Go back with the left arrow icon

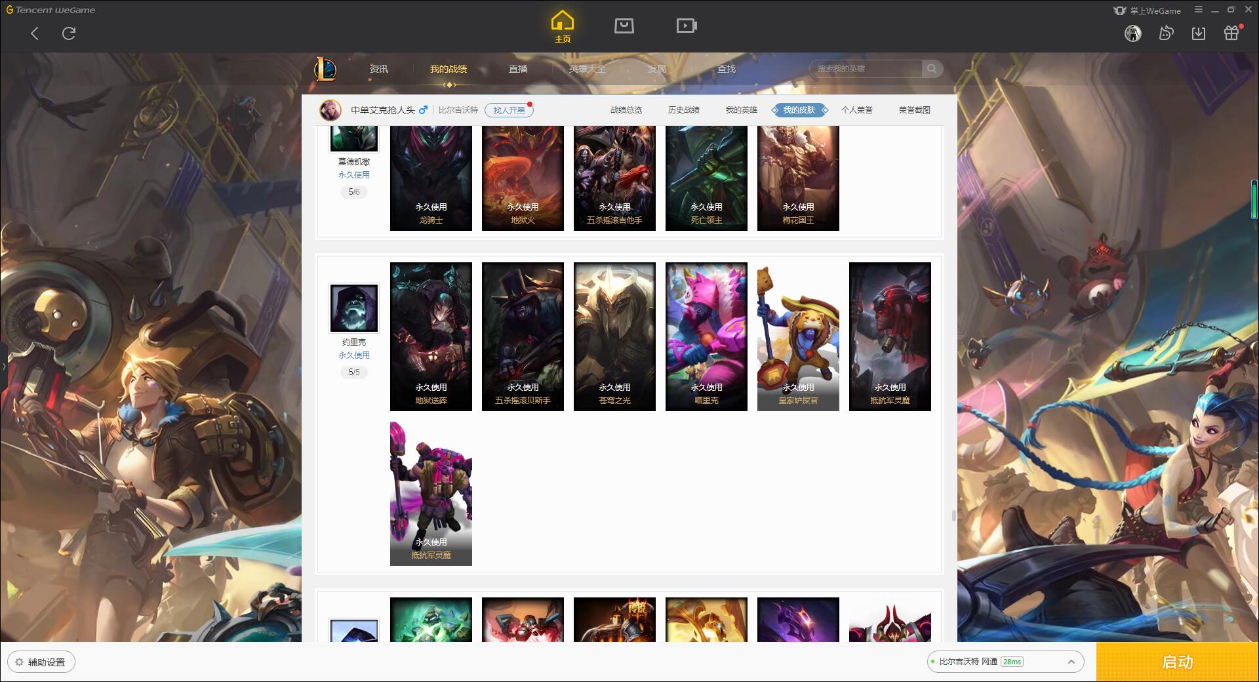click(x=35, y=33)
